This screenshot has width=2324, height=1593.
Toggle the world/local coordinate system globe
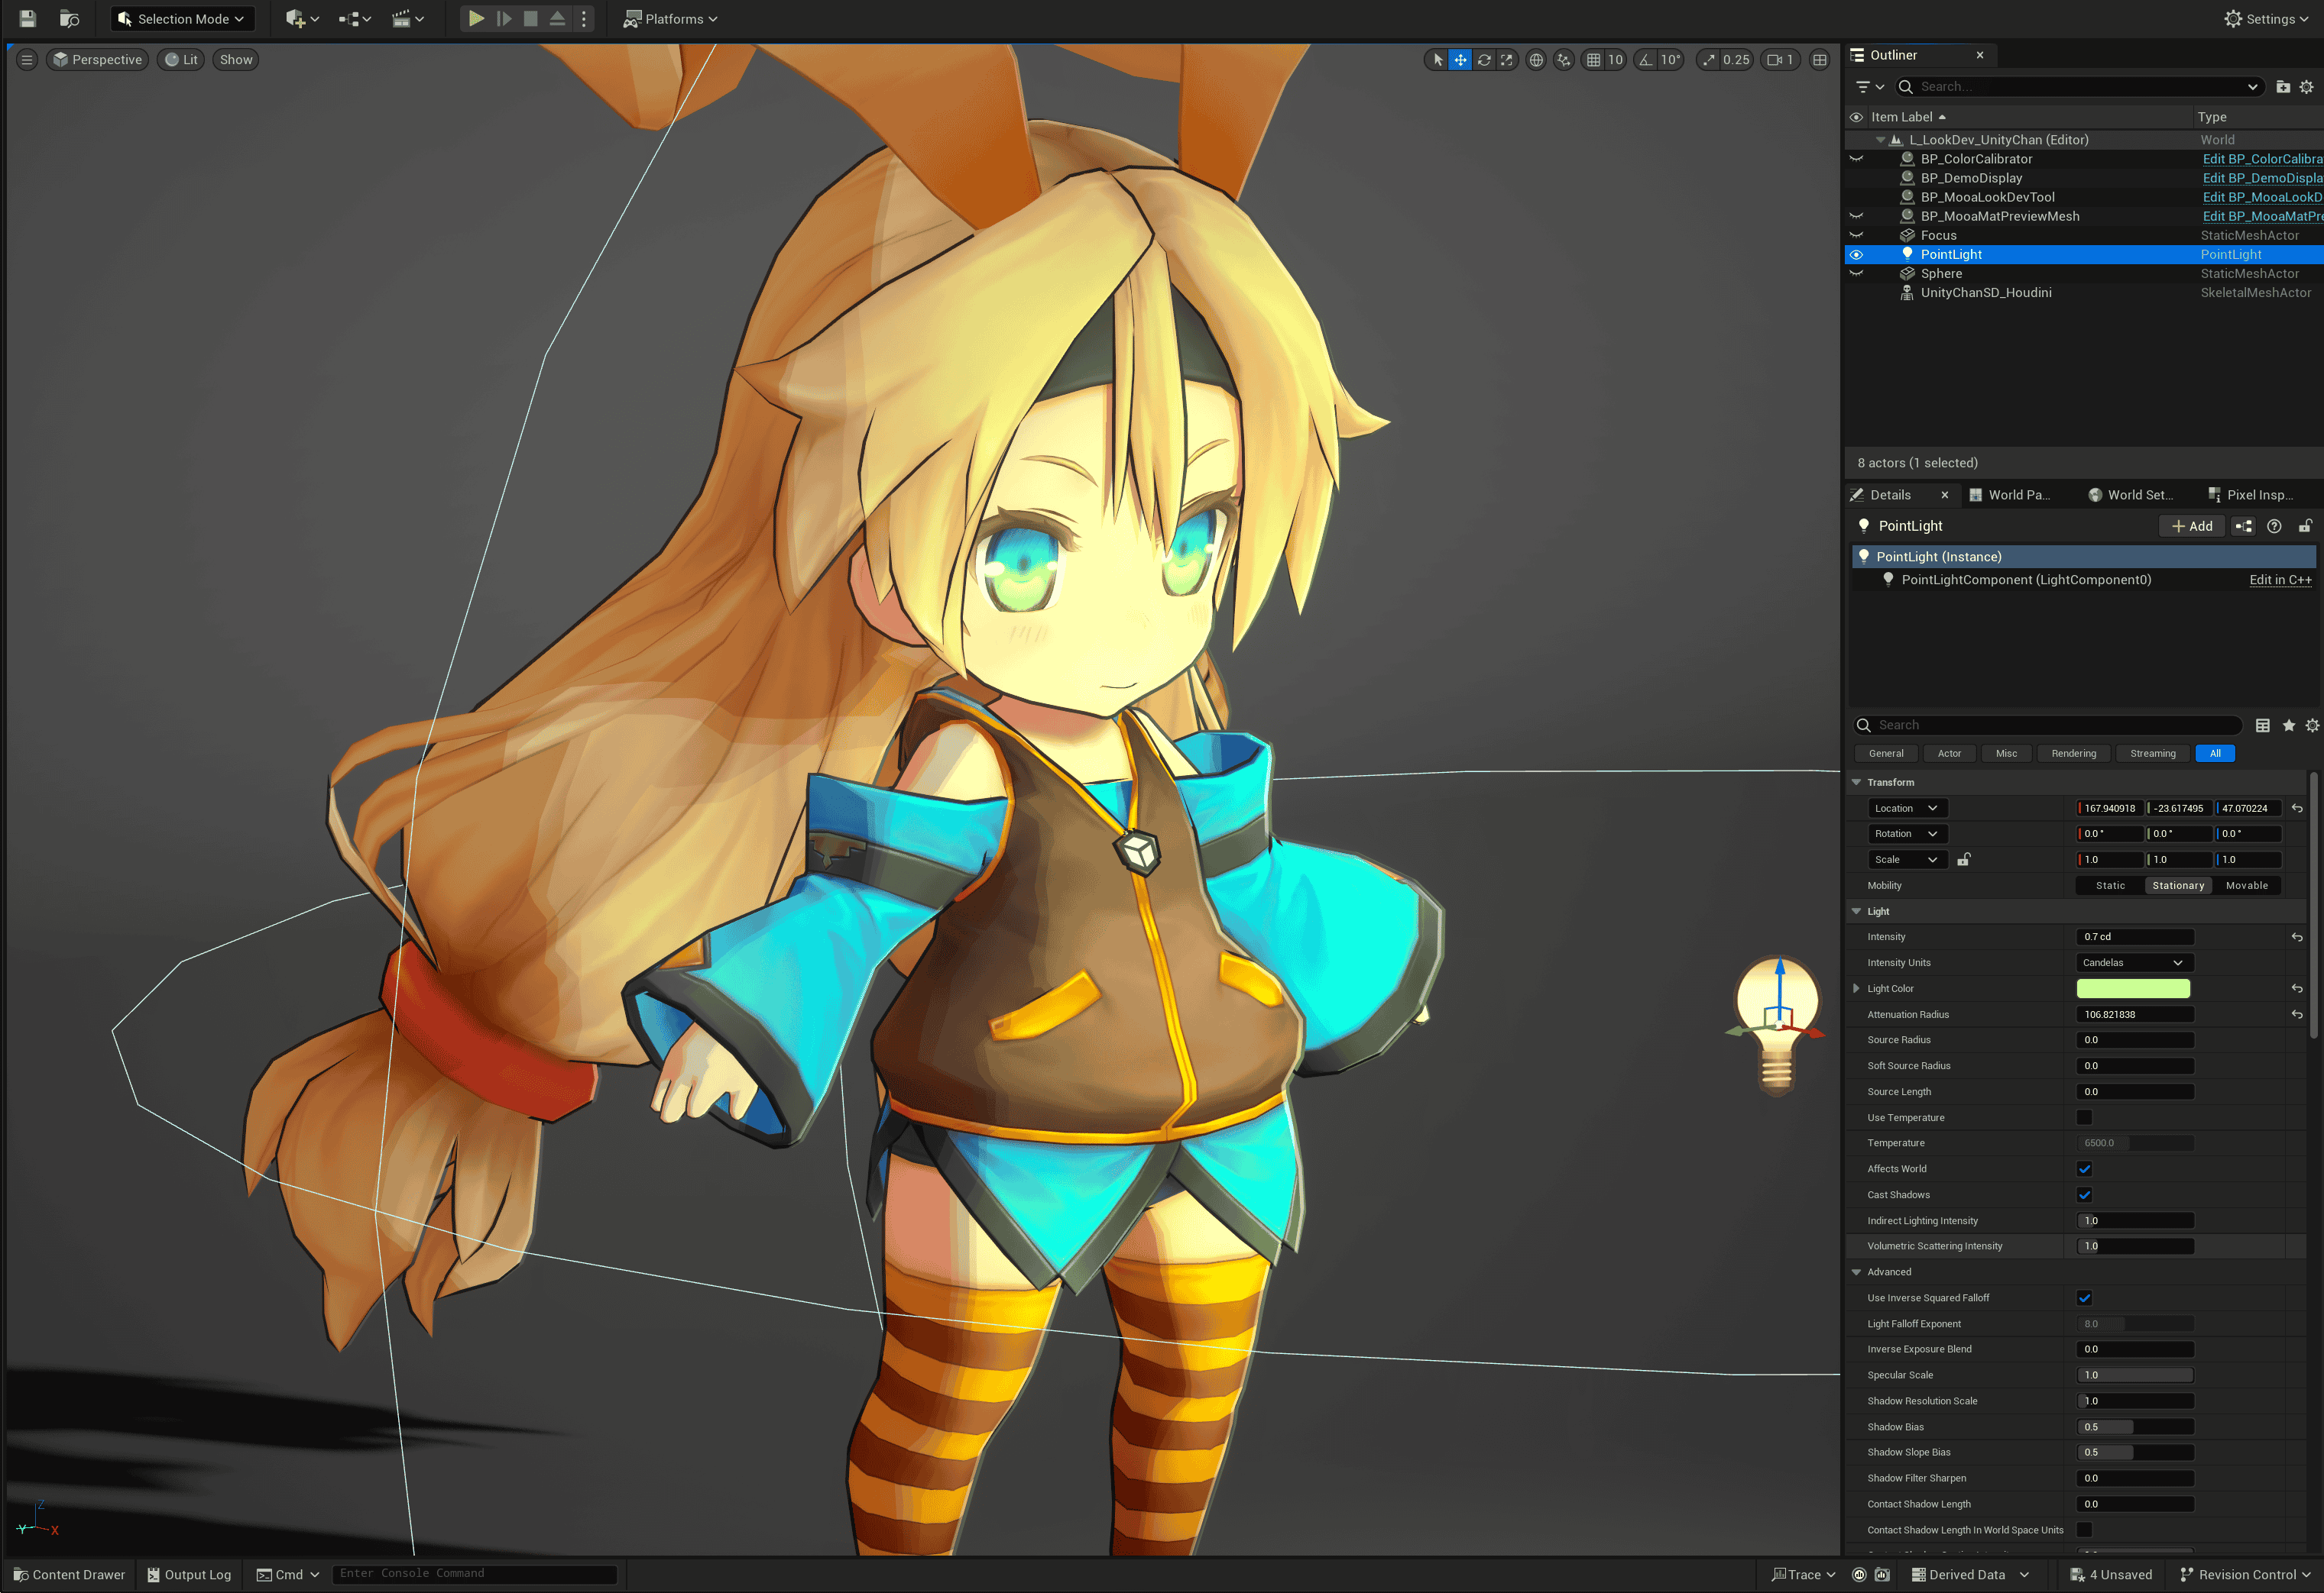1536,60
